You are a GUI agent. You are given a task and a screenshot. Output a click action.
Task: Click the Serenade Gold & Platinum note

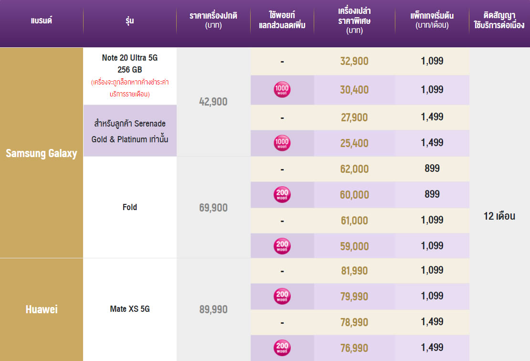click(129, 131)
